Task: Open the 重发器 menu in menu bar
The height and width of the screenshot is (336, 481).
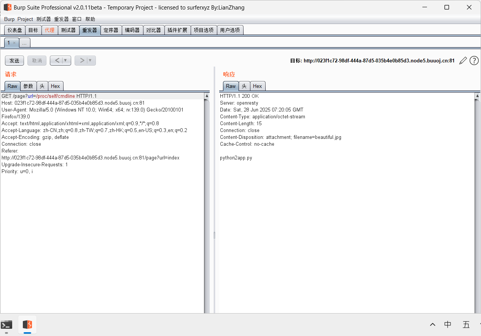Action: coord(61,19)
